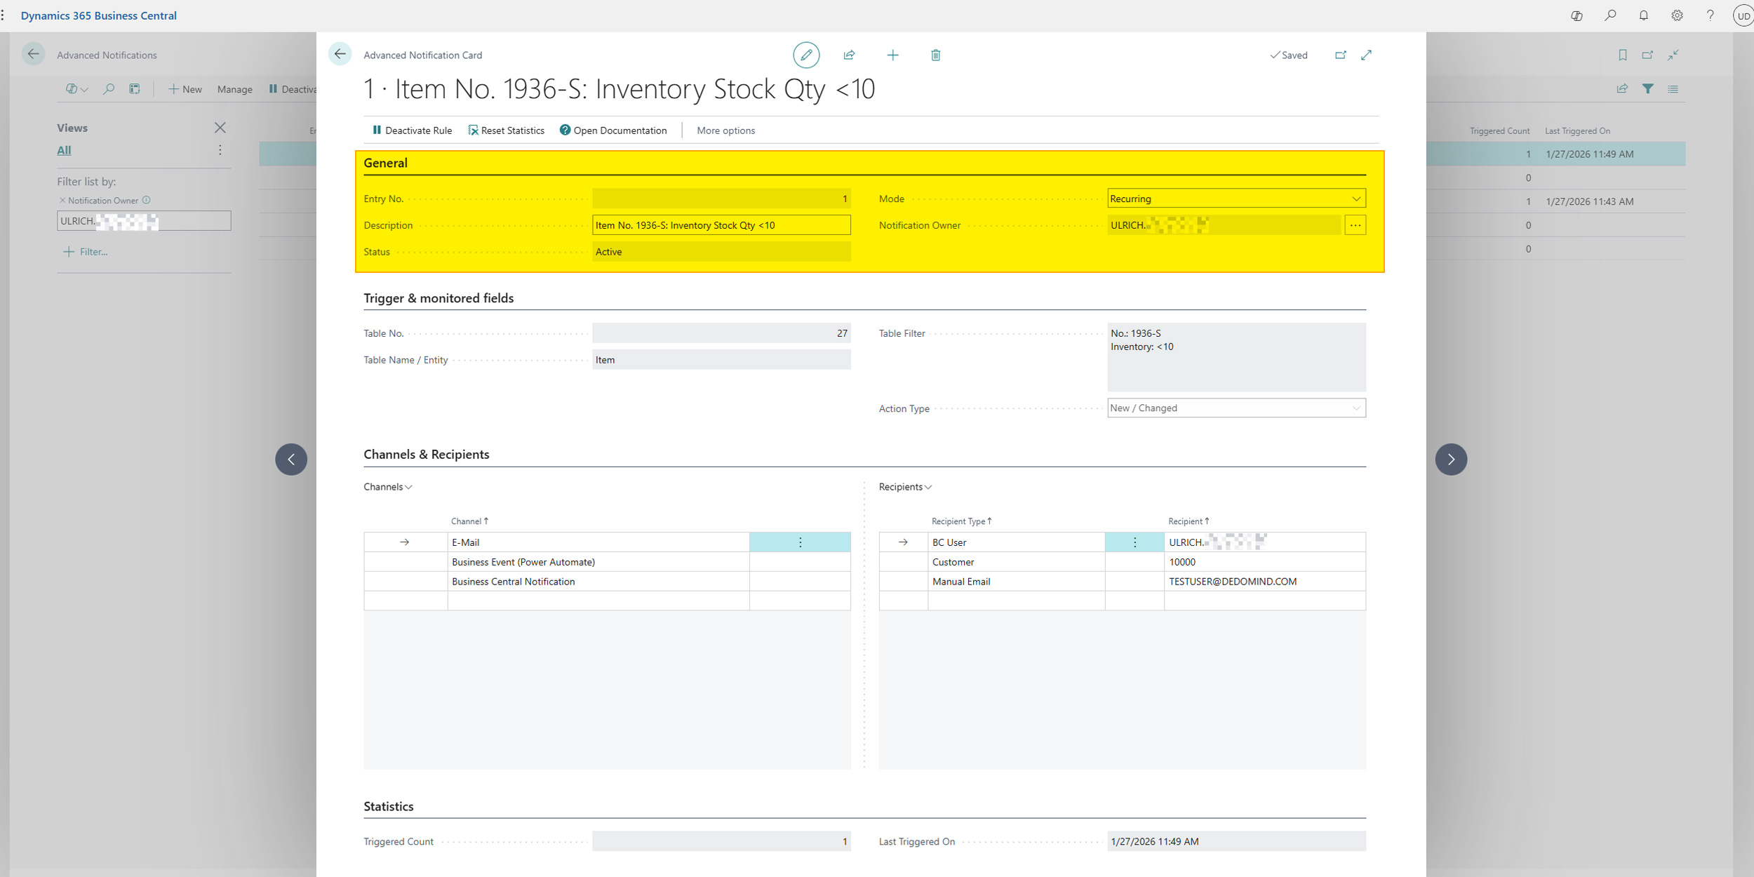Viewport: 1754px width, 877px height.
Task: Go to previous record arrow
Action: click(291, 460)
